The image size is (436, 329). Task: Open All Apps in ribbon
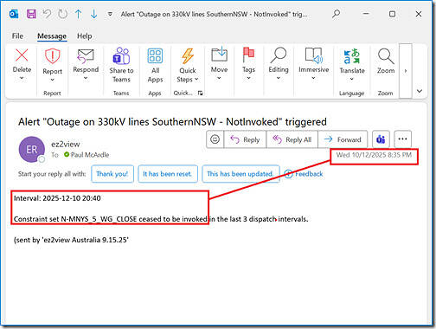tap(155, 65)
